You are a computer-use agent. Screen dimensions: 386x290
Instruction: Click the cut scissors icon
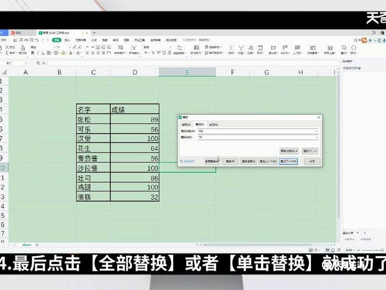(x=7, y=47)
